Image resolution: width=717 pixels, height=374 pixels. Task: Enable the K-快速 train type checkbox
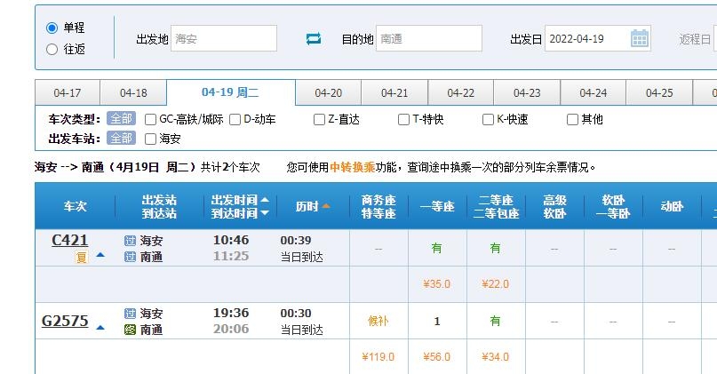point(488,119)
